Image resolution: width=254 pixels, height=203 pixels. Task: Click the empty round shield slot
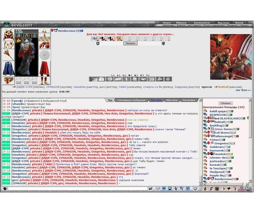click(x=44, y=55)
